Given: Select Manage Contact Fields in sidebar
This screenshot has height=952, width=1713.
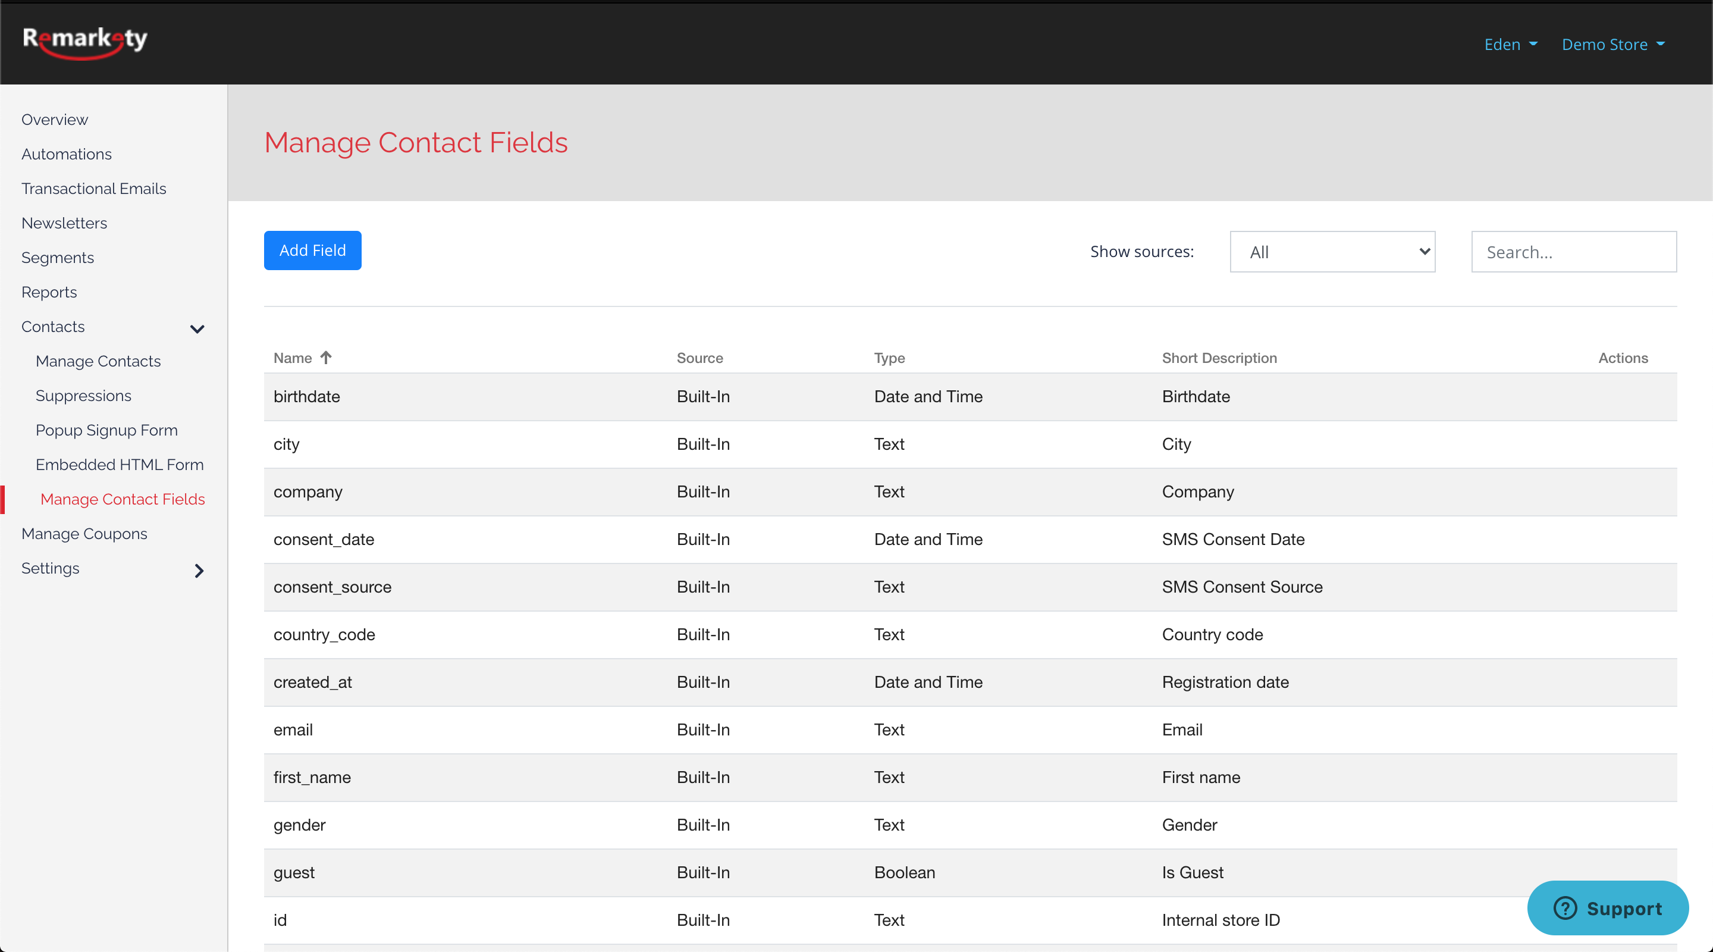Looking at the screenshot, I should coord(123,499).
